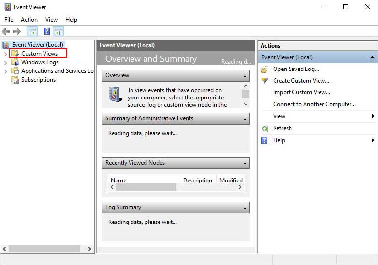Expand the Custom Views tree node
The width and height of the screenshot is (378, 265).
[x=5, y=54]
